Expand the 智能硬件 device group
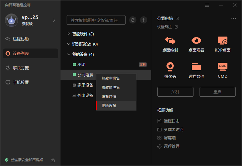242x166 pixels. [x=69, y=34]
